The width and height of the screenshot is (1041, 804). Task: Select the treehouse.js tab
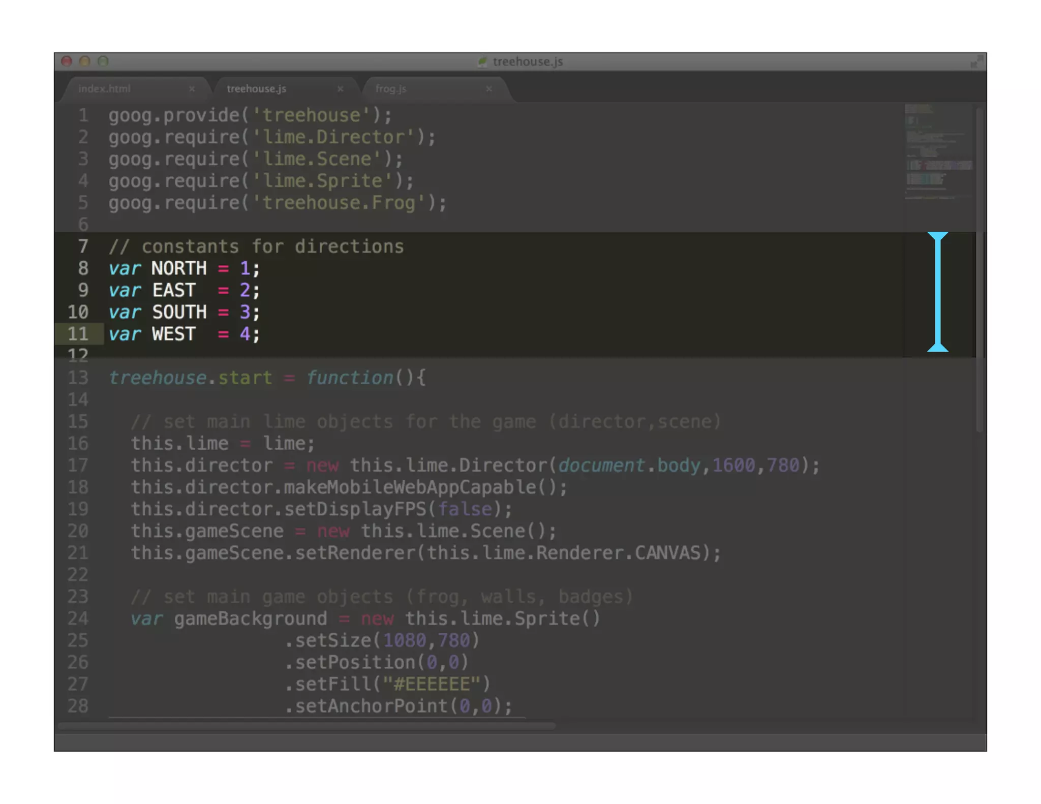256,89
